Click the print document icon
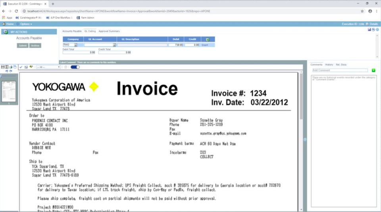 (11, 67)
